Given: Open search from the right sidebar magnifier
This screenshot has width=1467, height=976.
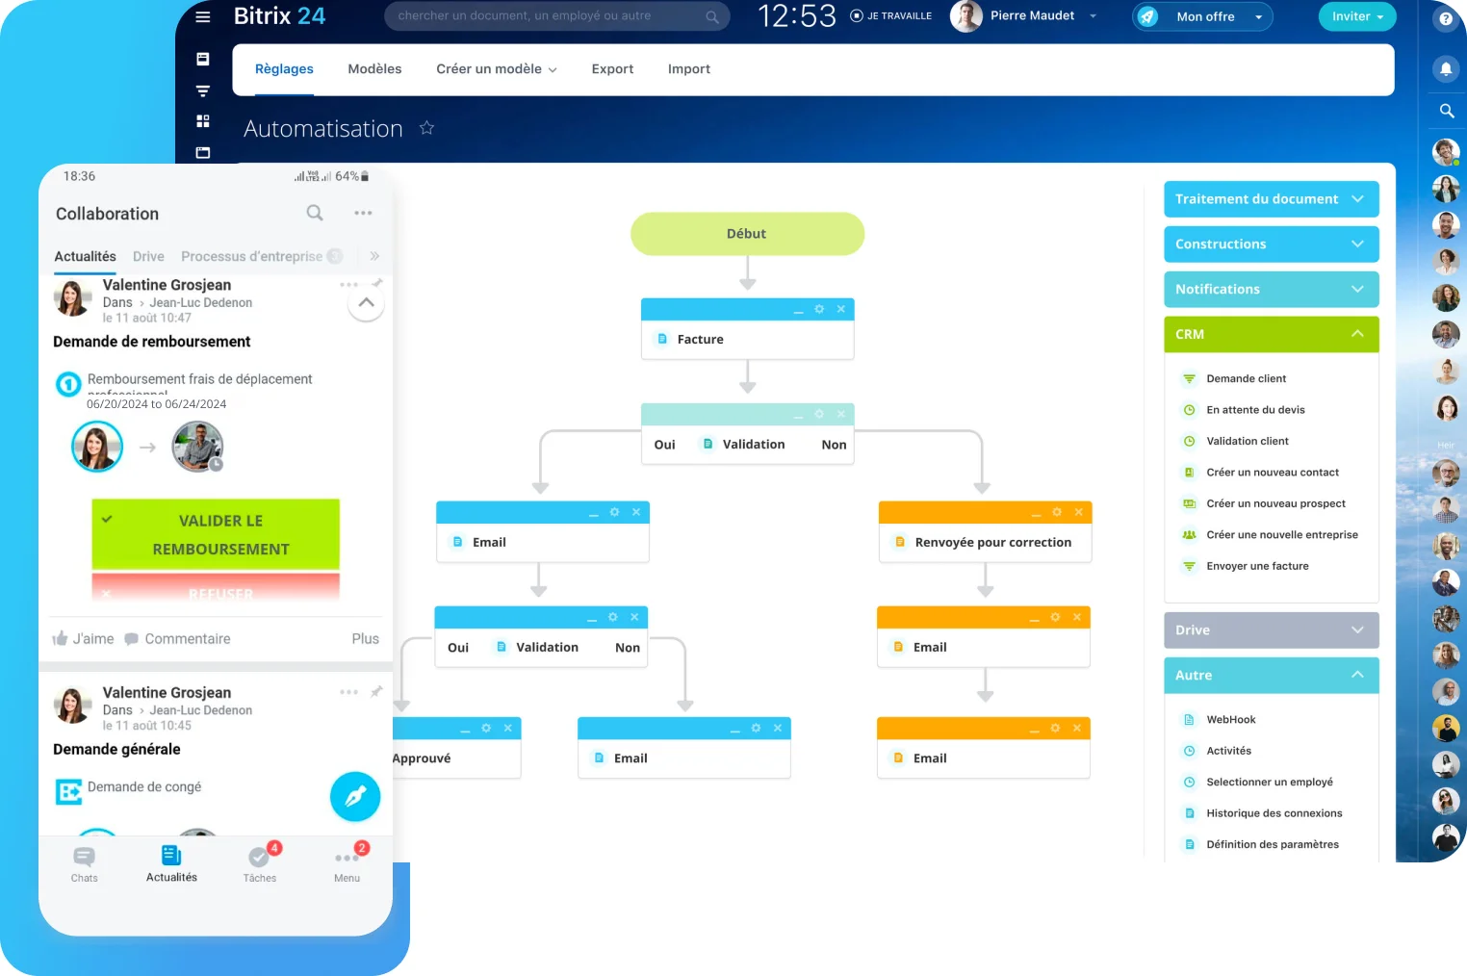Looking at the screenshot, I should pyautogui.click(x=1446, y=111).
